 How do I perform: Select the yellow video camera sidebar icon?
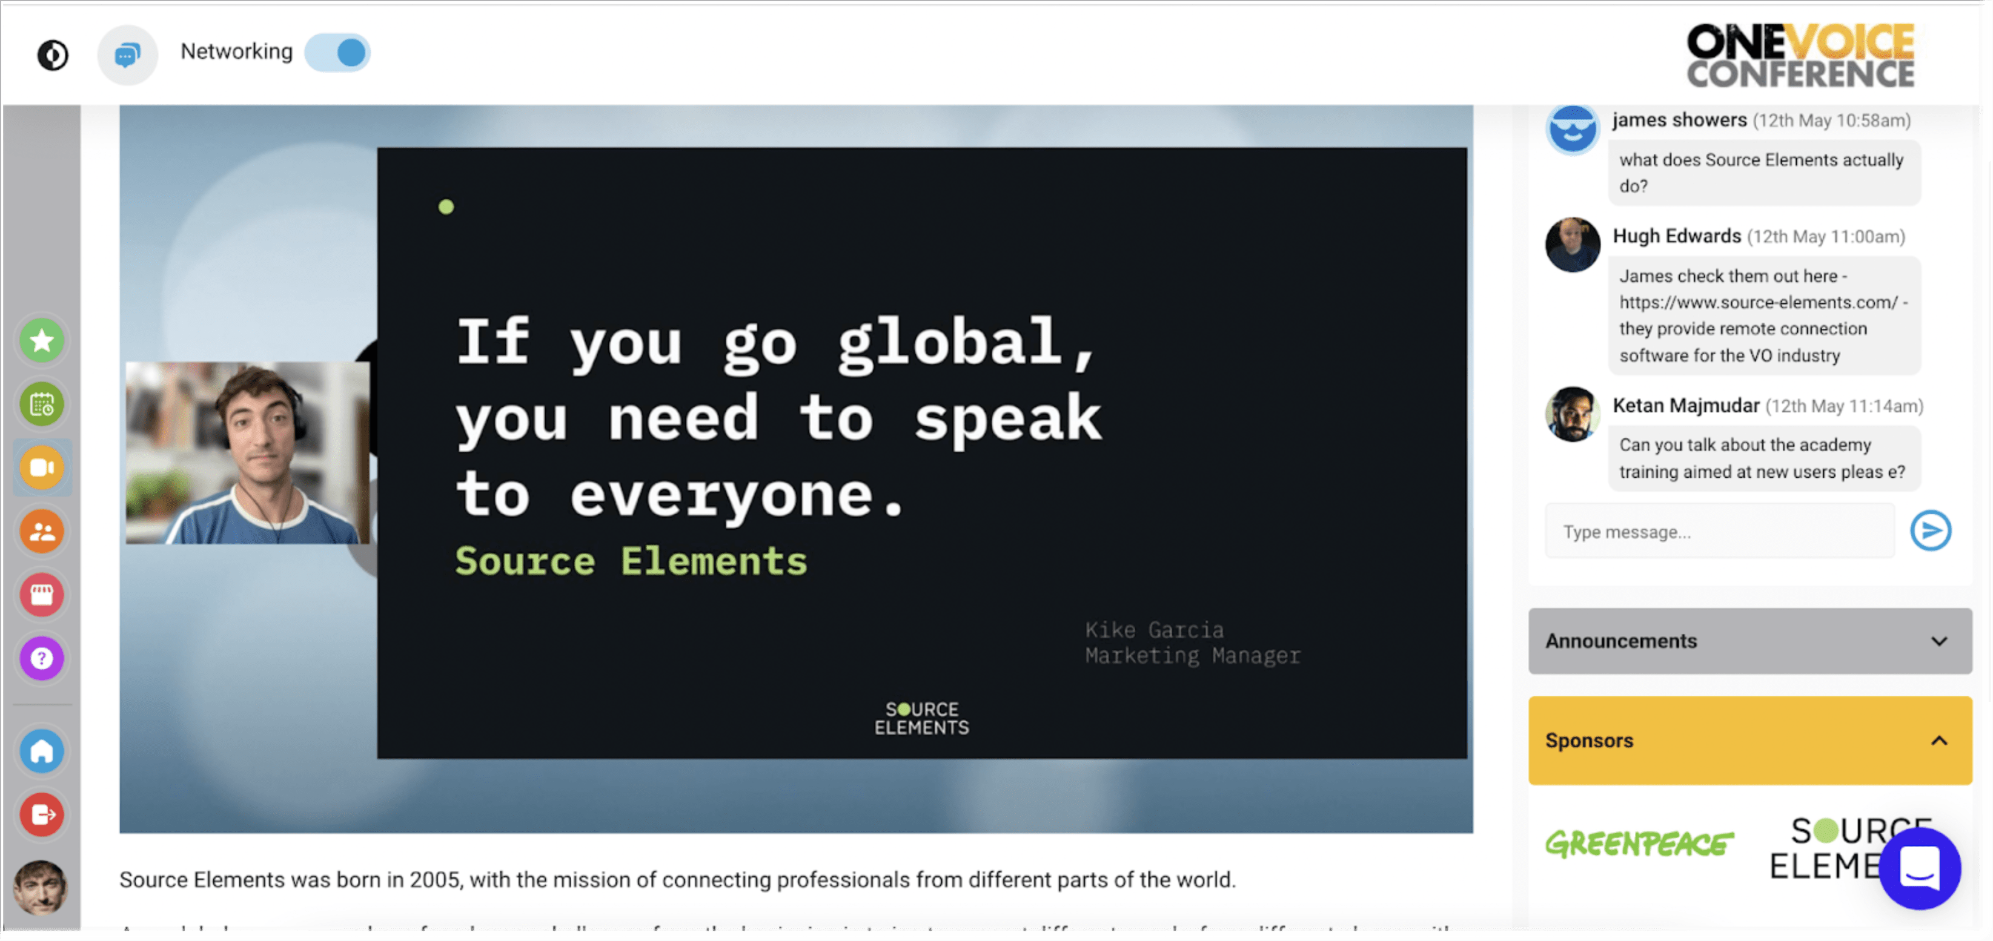tap(42, 468)
